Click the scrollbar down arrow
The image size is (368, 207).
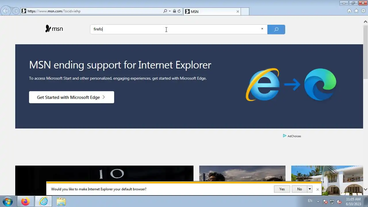pos(365,189)
